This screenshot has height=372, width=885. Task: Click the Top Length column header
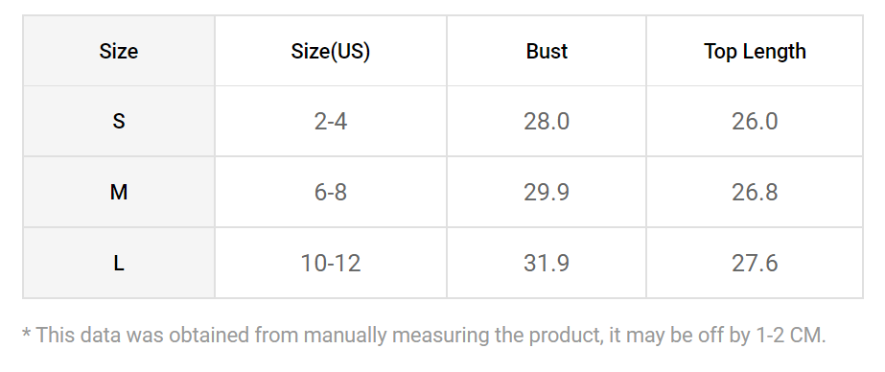[755, 51]
